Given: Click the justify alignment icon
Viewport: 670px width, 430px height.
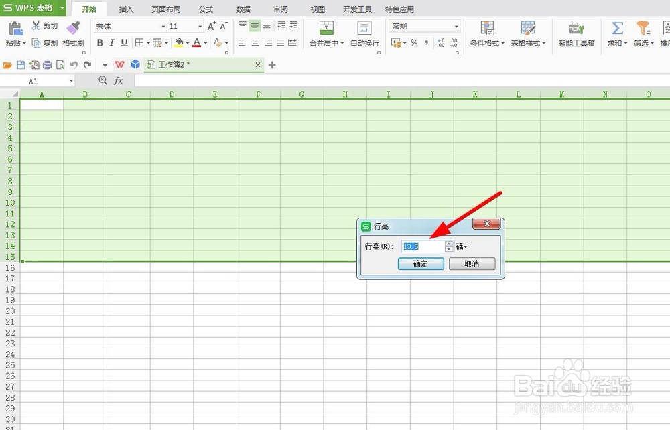Looking at the screenshot, I should coord(280,43).
